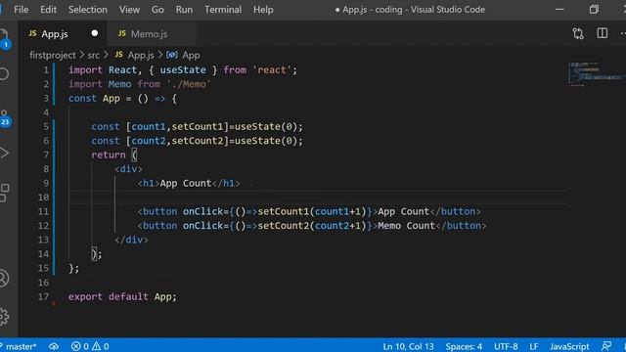The image size is (626, 352).
Task: Click 'const App' on line 3
Action: [x=94, y=99]
